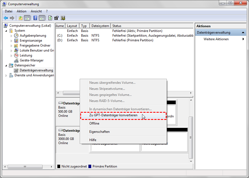Expand the Ereignisanzeige node
Screen dimensions: 249x178
[11, 41]
